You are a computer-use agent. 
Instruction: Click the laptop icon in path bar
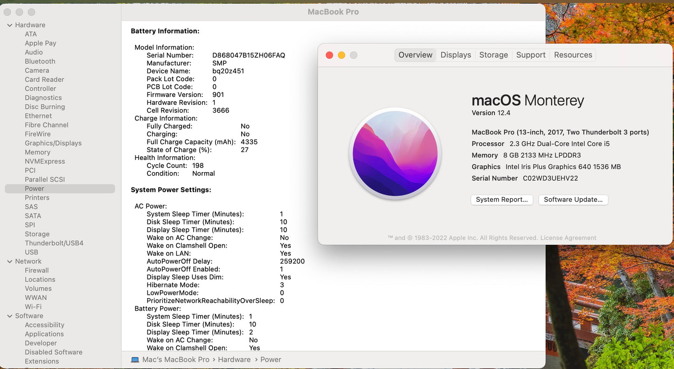pos(135,360)
